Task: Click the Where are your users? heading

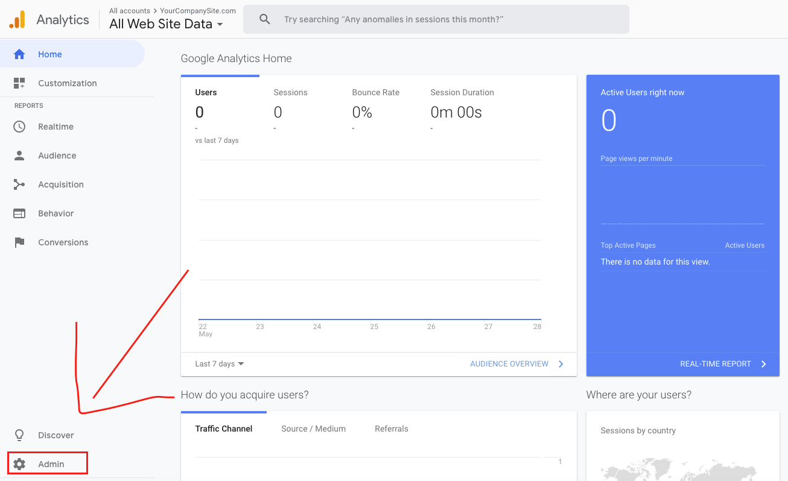Action: 639,395
